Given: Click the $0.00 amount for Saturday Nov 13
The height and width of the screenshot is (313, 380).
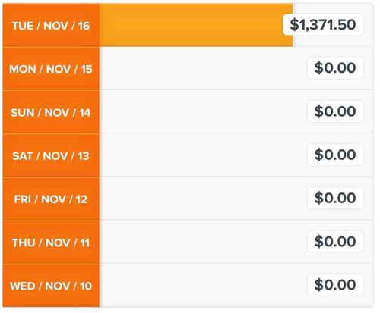Looking at the screenshot, I should 335,155.
